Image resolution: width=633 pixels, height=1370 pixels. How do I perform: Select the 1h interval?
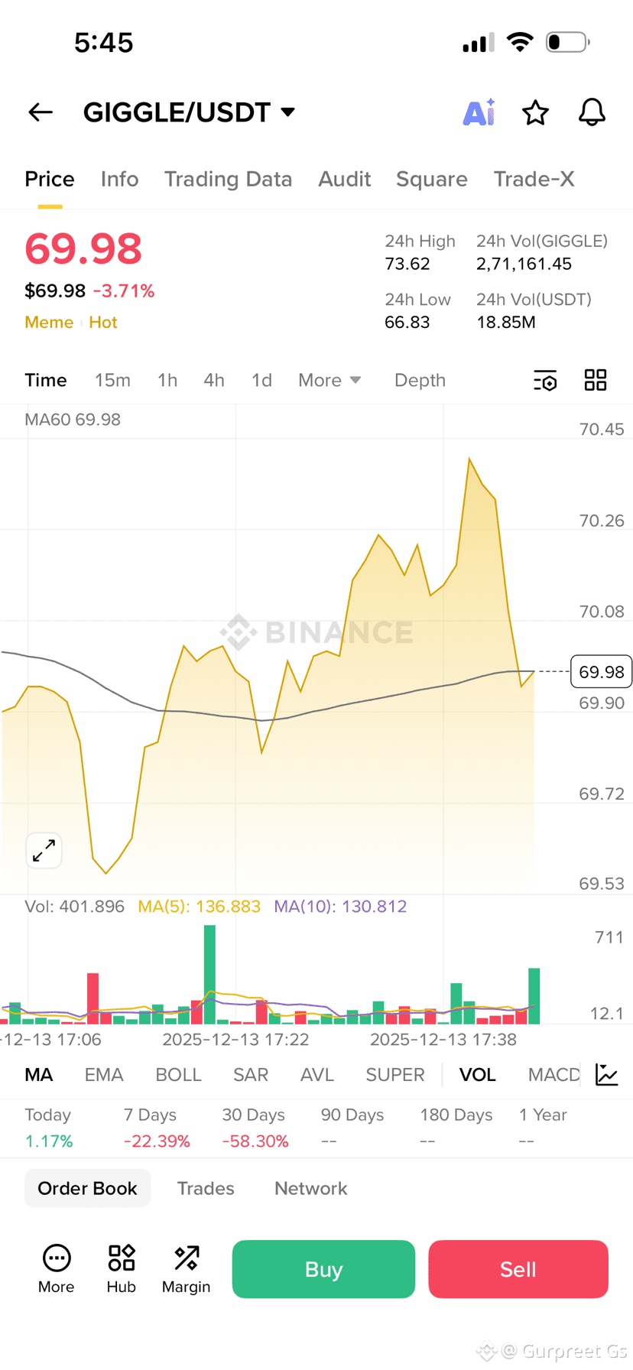pyautogui.click(x=167, y=380)
